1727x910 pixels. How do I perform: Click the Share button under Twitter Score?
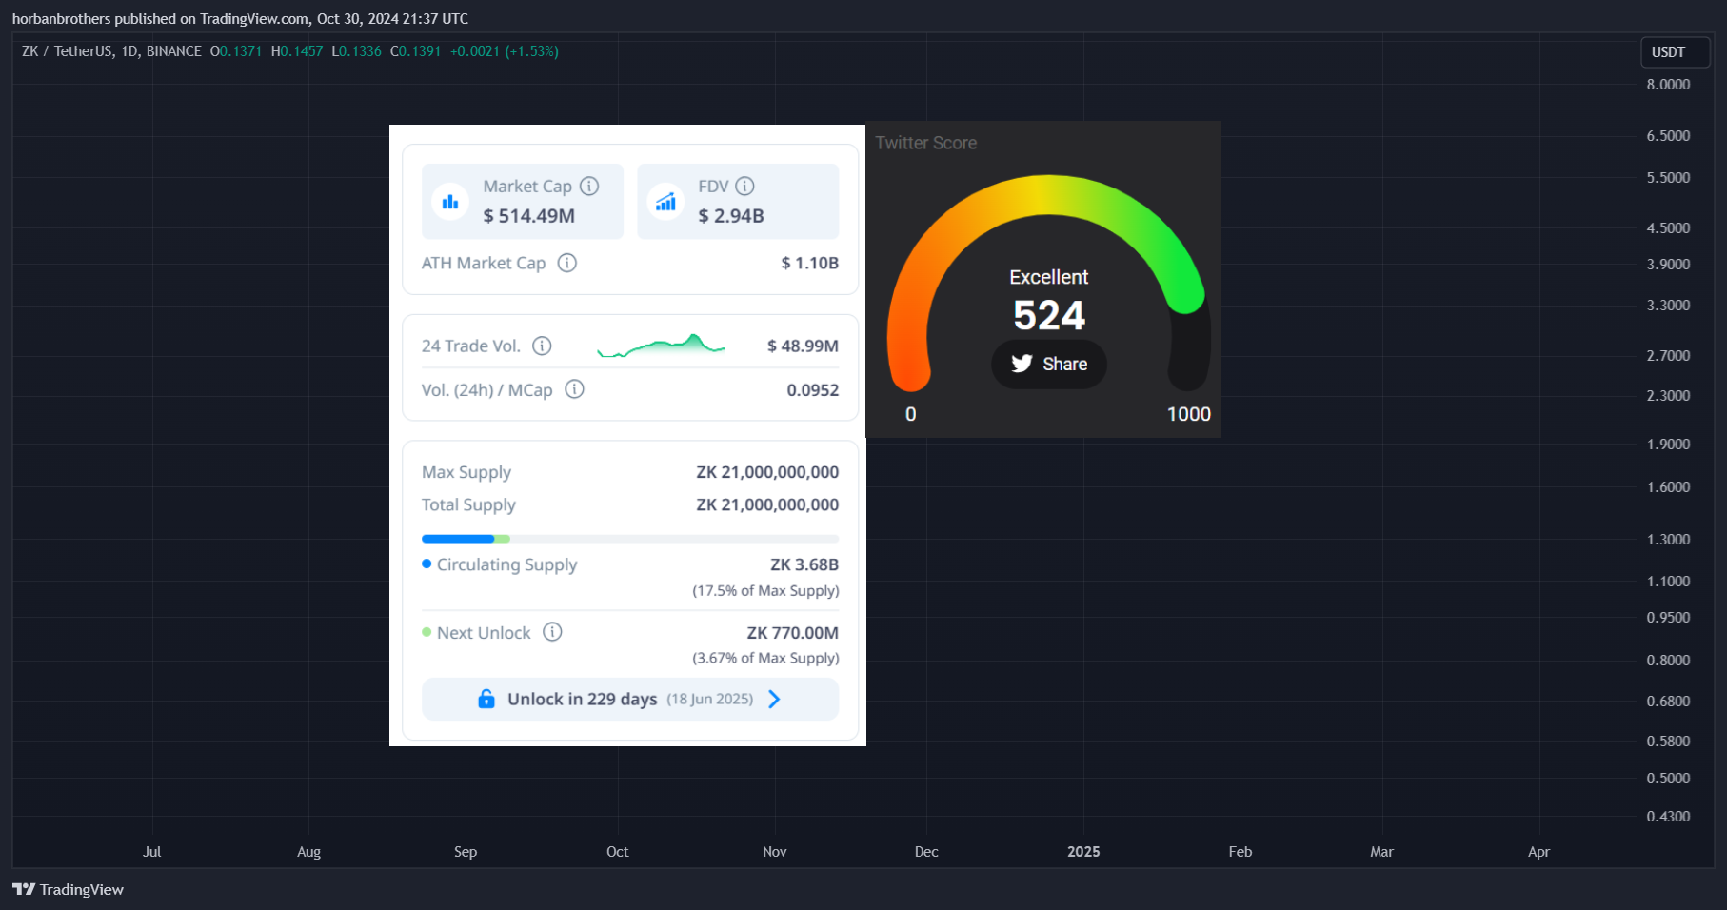point(1049,364)
